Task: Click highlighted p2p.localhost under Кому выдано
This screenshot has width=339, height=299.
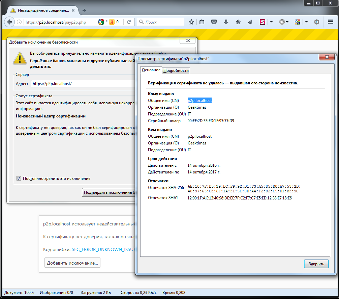Action: [x=199, y=101]
